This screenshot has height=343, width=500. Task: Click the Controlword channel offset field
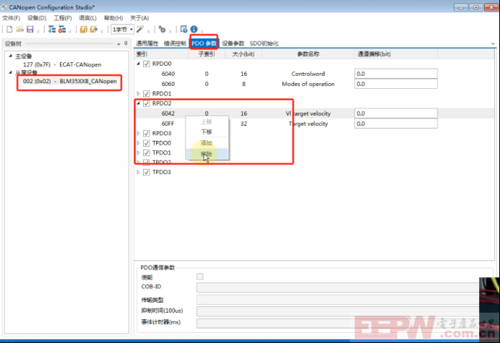(396, 74)
